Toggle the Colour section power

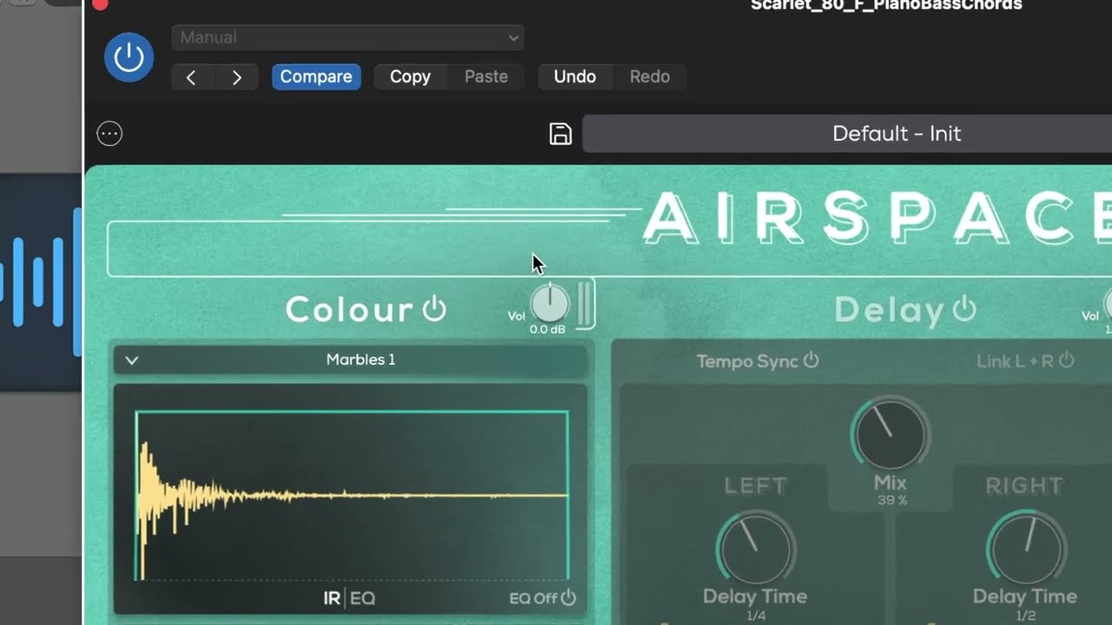coord(434,308)
